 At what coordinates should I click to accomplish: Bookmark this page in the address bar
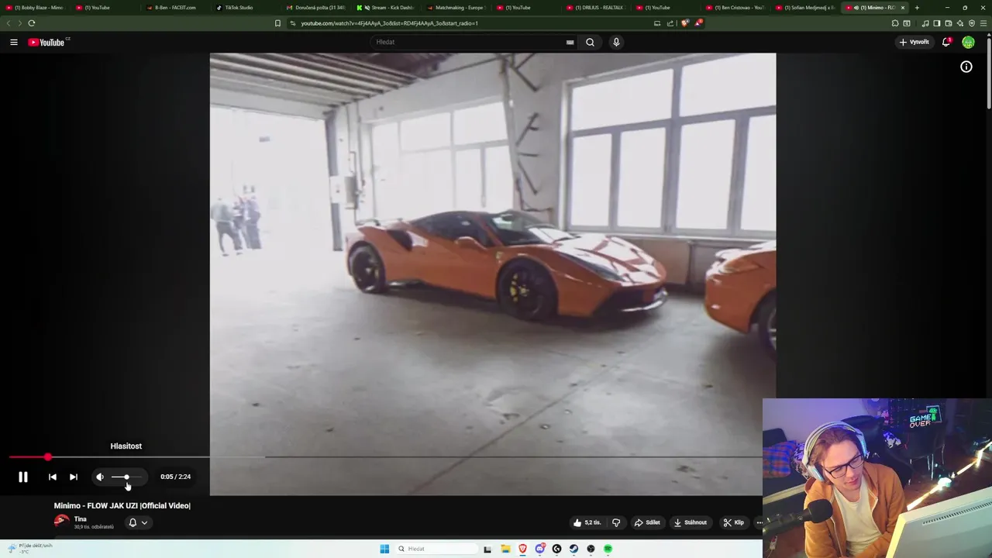click(x=277, y=23)
